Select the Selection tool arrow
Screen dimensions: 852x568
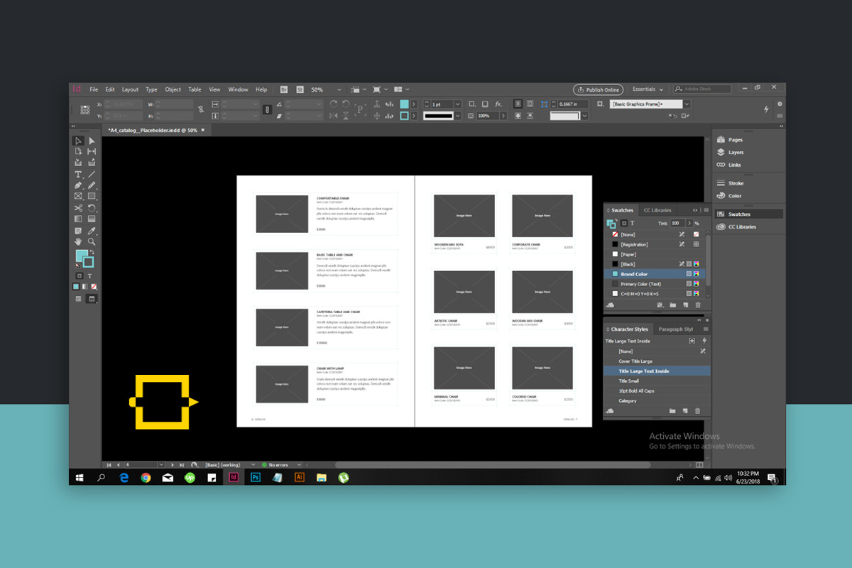(x=78, y=141)
